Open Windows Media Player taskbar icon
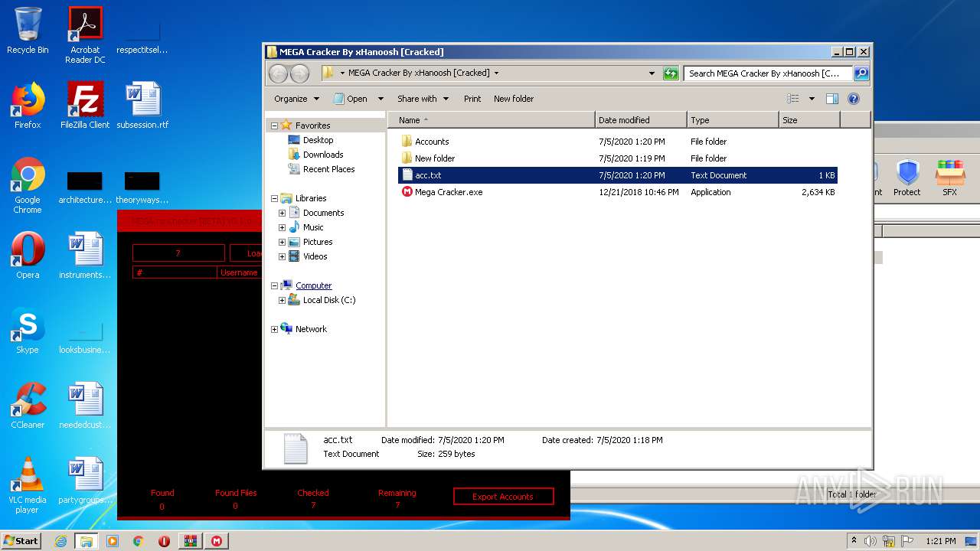Screen dimensions: 980x551 (113, 541)
